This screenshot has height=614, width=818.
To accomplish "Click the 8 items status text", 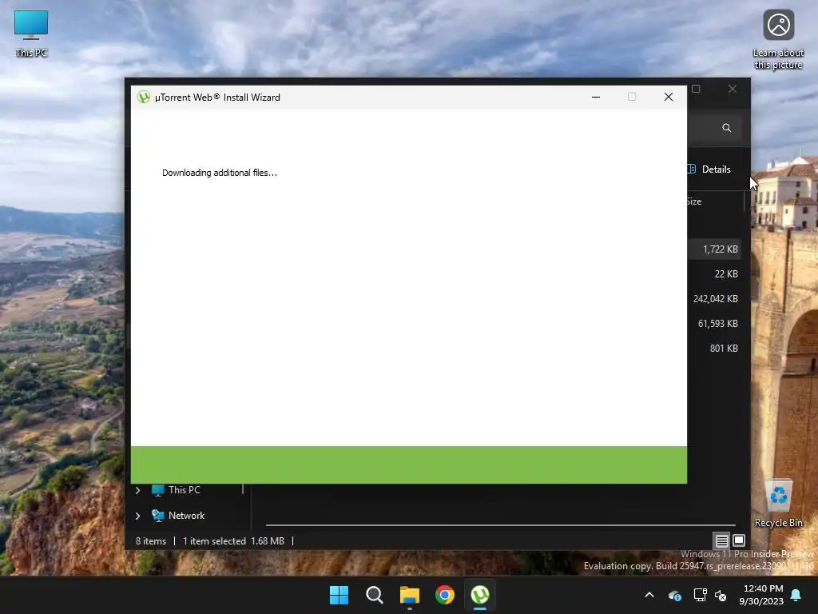I will point(151,541).
